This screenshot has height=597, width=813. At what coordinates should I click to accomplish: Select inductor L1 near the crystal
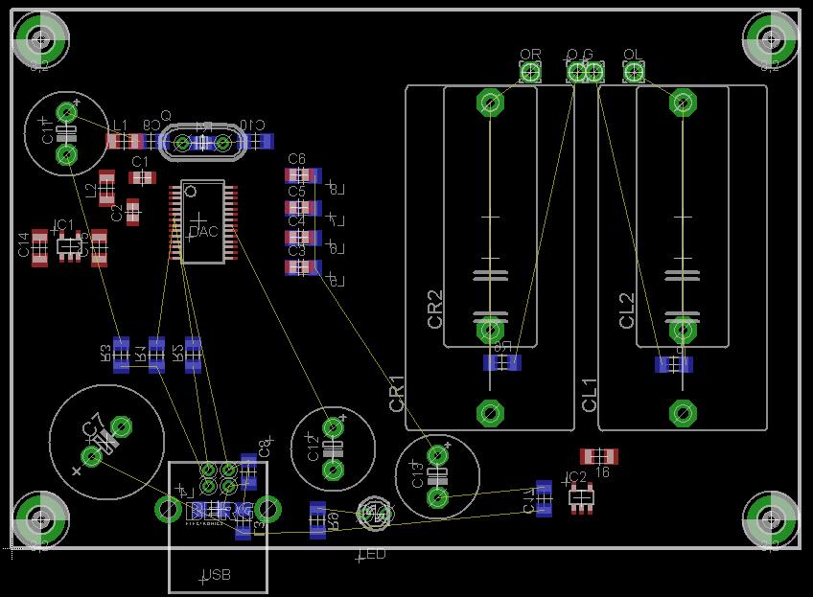[x=125, y=141]
